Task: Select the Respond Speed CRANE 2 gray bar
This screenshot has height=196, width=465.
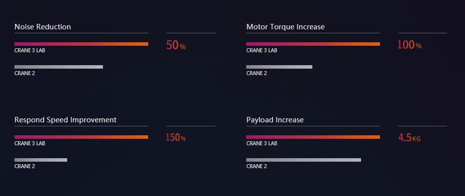Action: point(41,160)
